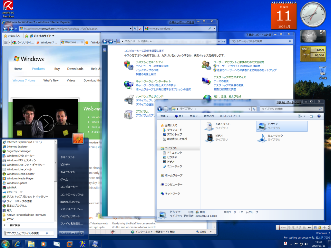Image resolution: width=331 pixels, height=248 pixels.
Task: Launch Windows Media Center from program list
Action: [21, 174]
